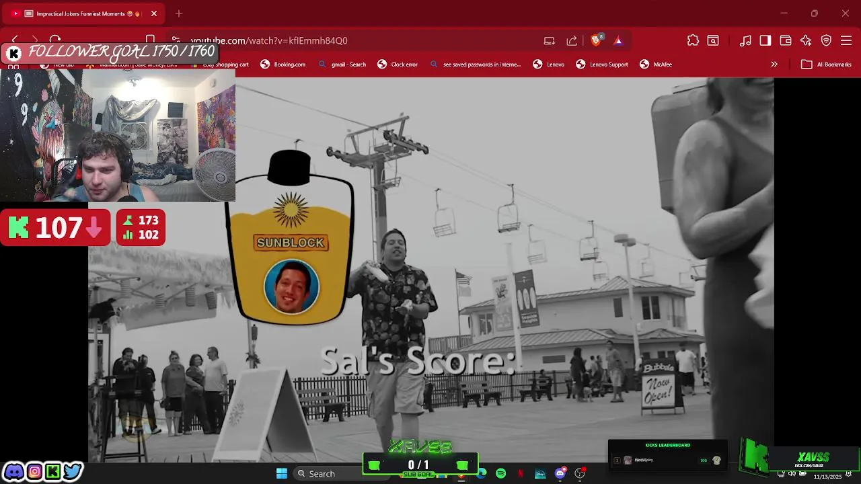Click the cast/screen icon in address bar

click(550, 40)
